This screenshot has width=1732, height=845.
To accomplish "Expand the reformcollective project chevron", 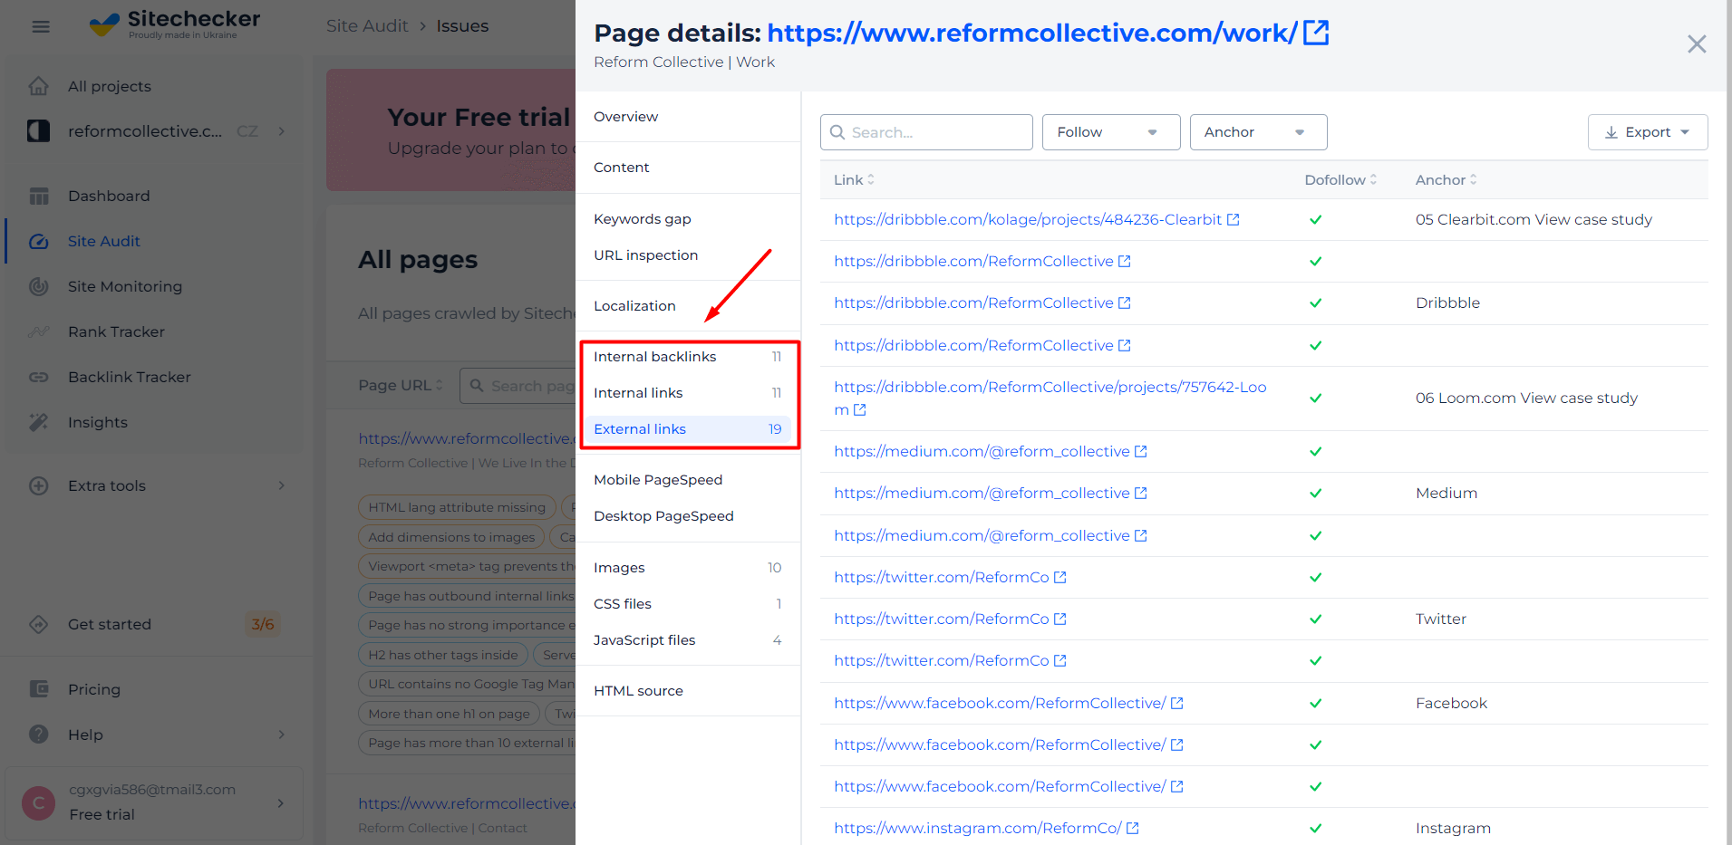I will click(282, 131).
